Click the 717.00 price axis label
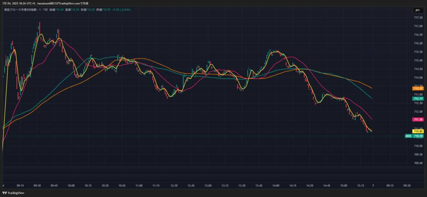The height and width of the screenshot is (197, 427). (418, 26)
